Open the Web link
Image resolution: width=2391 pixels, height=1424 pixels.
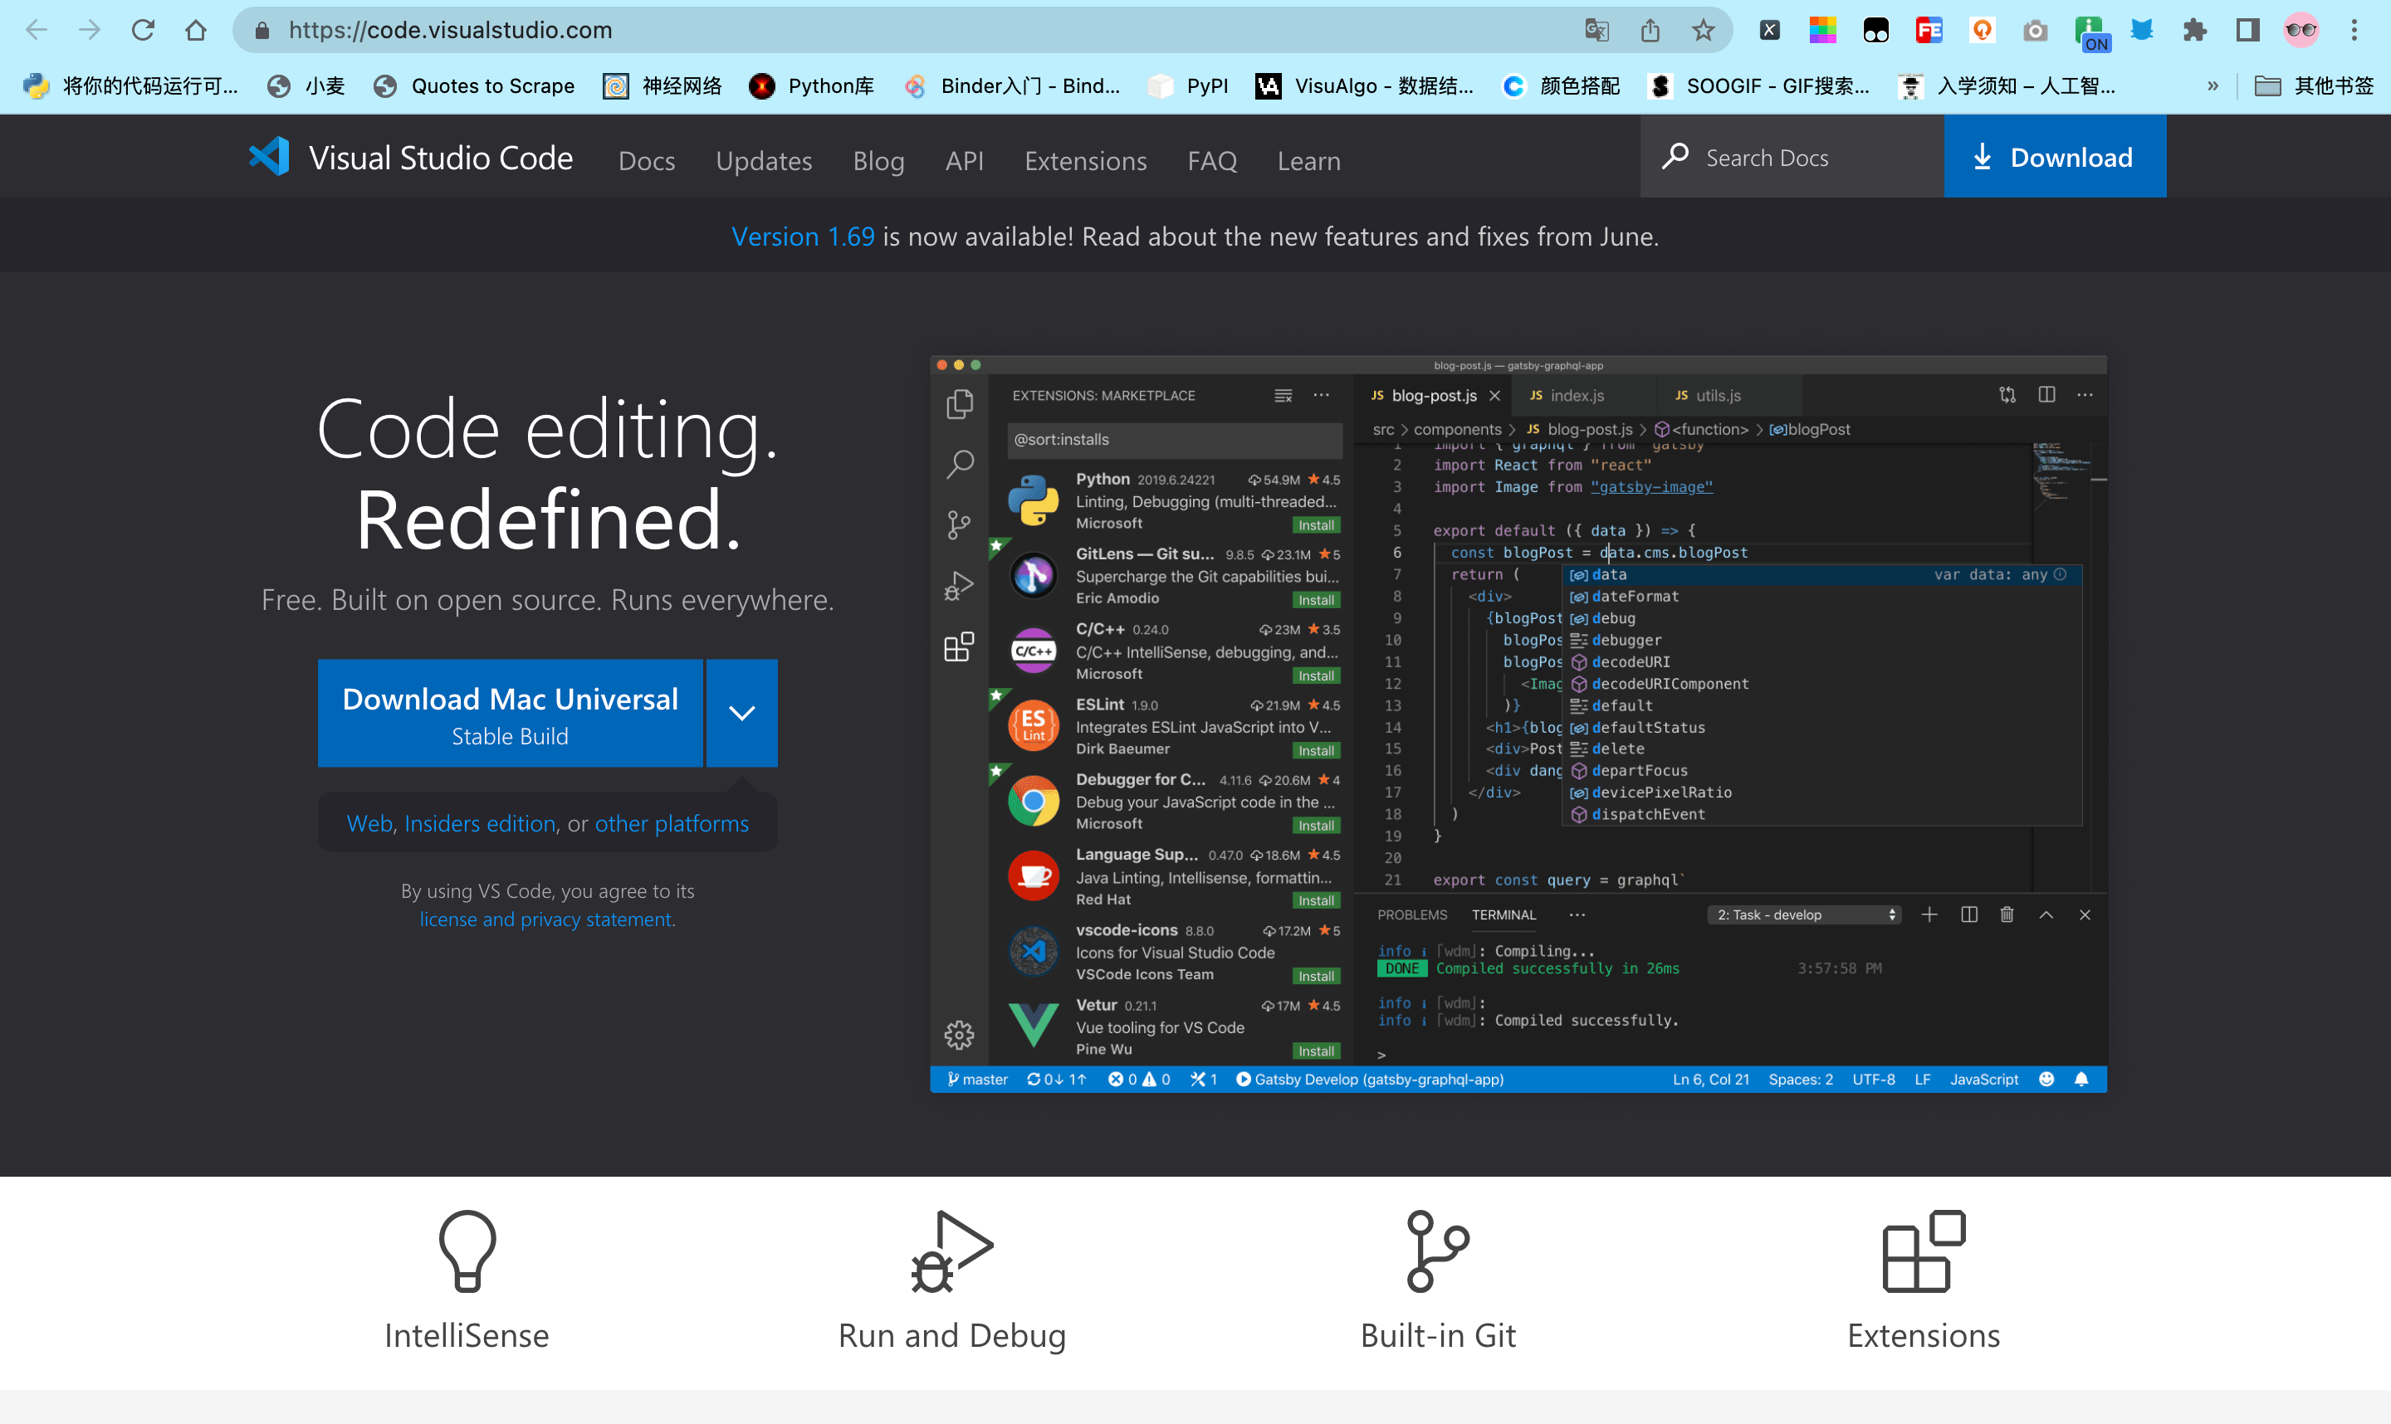coord(369,823)
